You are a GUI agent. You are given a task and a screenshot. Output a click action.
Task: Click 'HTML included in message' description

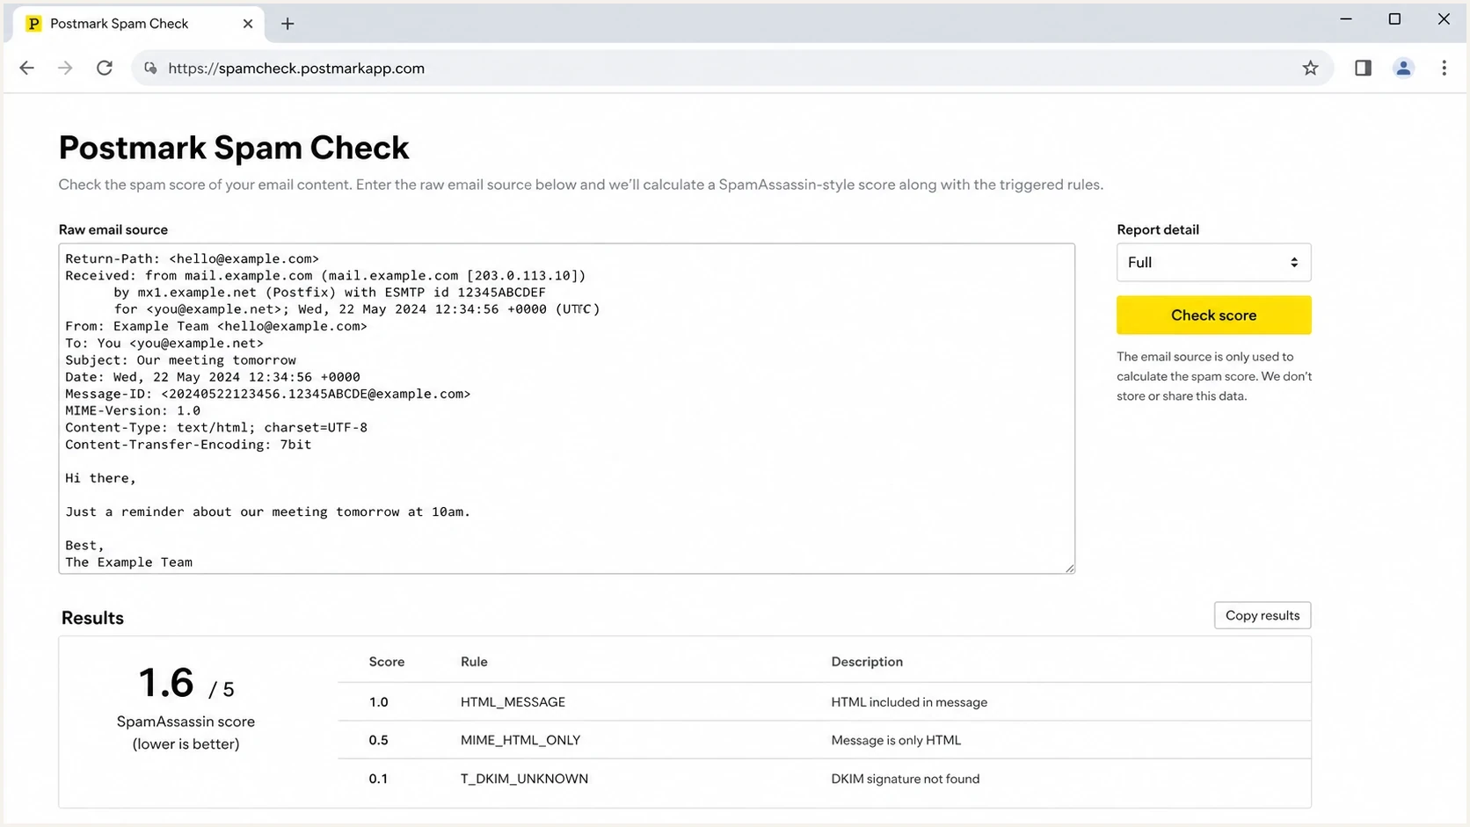(x=909, y=702)
